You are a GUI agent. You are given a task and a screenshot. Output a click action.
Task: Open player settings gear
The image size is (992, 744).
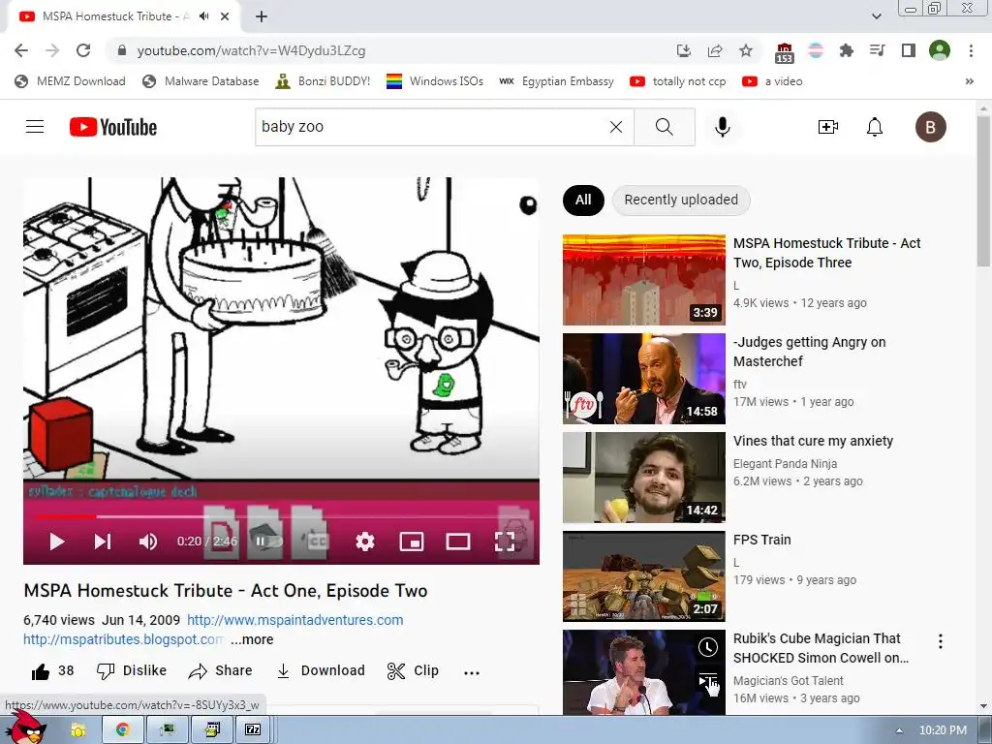[365, 542]
